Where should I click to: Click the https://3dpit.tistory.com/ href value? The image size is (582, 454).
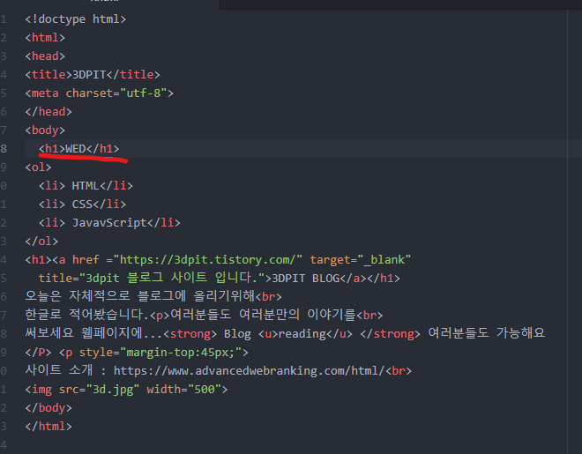tap(208, 260)
